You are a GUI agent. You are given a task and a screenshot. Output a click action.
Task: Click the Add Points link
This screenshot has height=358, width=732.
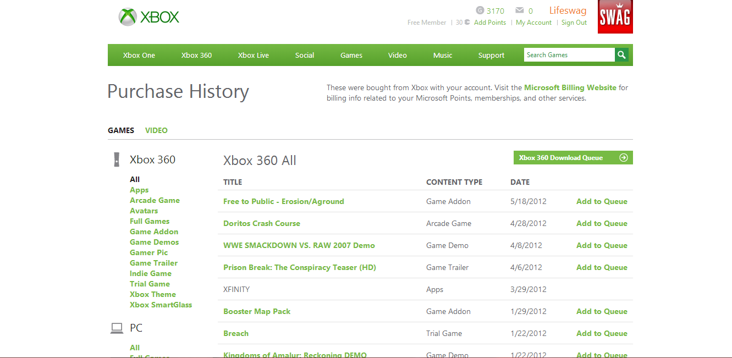pos(490,23)
